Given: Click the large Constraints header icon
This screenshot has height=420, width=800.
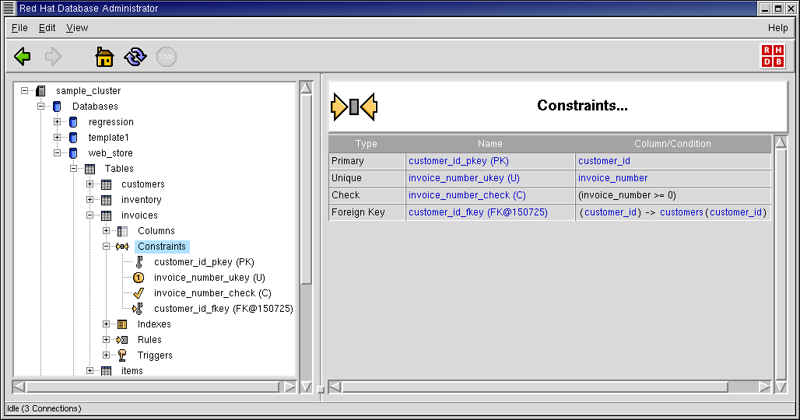Looking at the screenshot, I should click(x=354, y=107).
